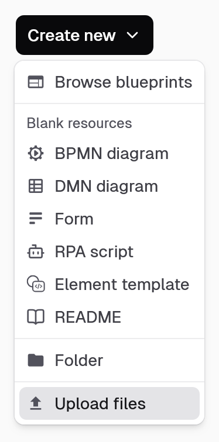
Task: Click the Browse blueprints layout icon
Action: pos(36,82)
